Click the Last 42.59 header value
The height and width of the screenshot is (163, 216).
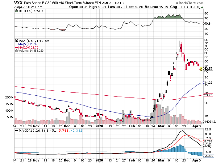pos(135,7)
